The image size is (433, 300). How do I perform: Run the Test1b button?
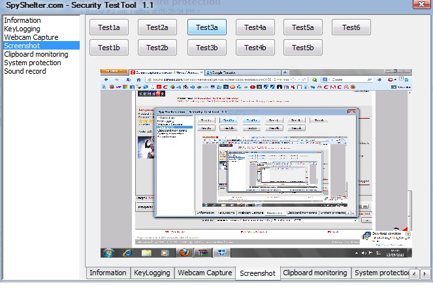click(x=109, y=48)
